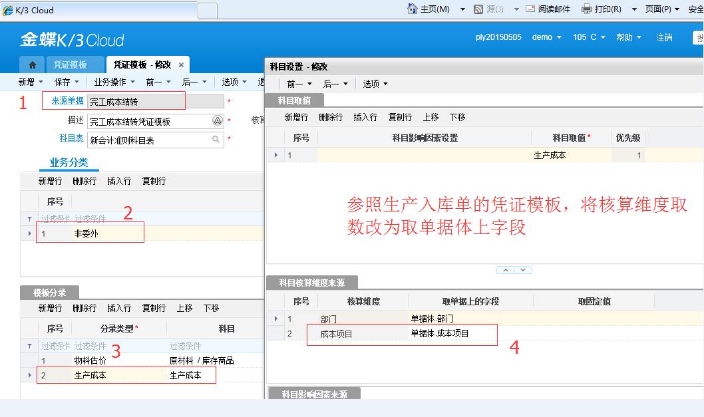Click the magnifier icon in 科目表 field
Image resolution: width=704 pixels, height=417 pixels.
[216, 139]
